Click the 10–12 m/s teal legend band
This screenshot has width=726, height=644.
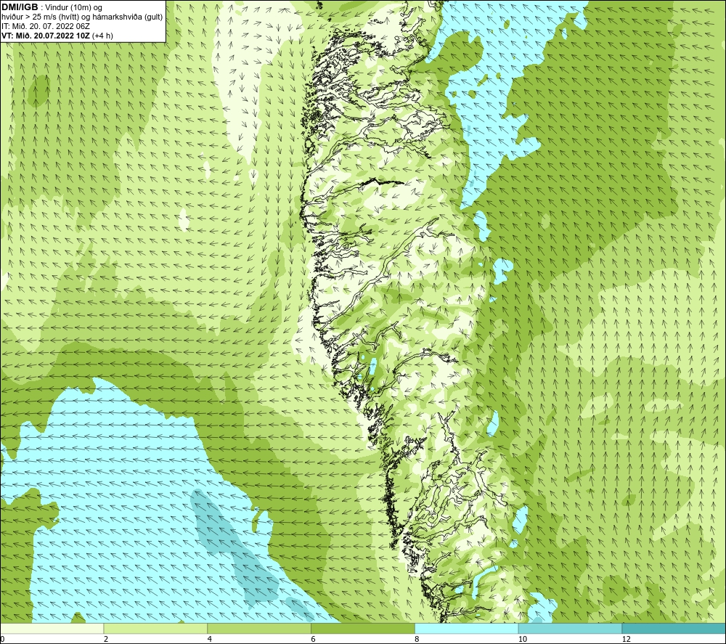570,629
